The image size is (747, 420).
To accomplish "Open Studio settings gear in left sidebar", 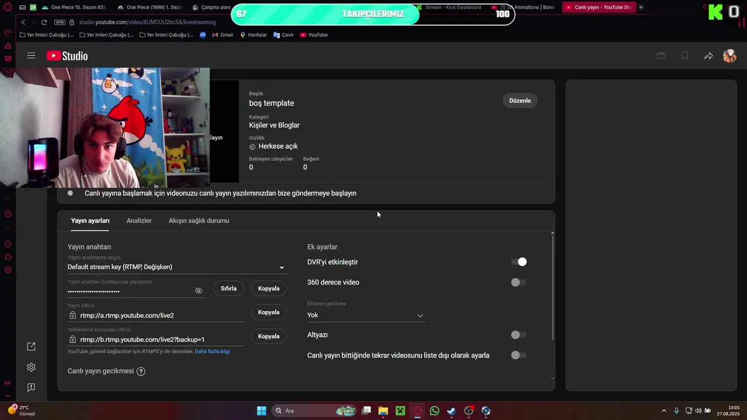I will (32, 367).
